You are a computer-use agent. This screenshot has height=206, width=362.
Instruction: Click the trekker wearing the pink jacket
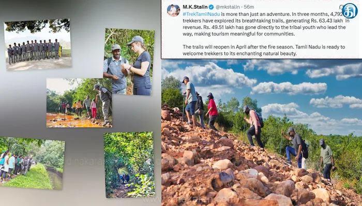coord(254,127)
